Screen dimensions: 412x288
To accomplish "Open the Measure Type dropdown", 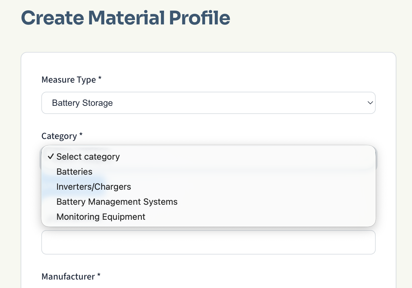I will coord(208,103).
